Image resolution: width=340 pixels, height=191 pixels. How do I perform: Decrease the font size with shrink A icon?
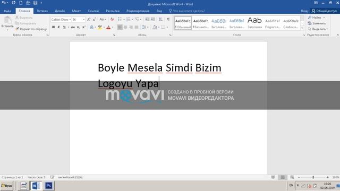pyautogui.click(x=95, y=20)
